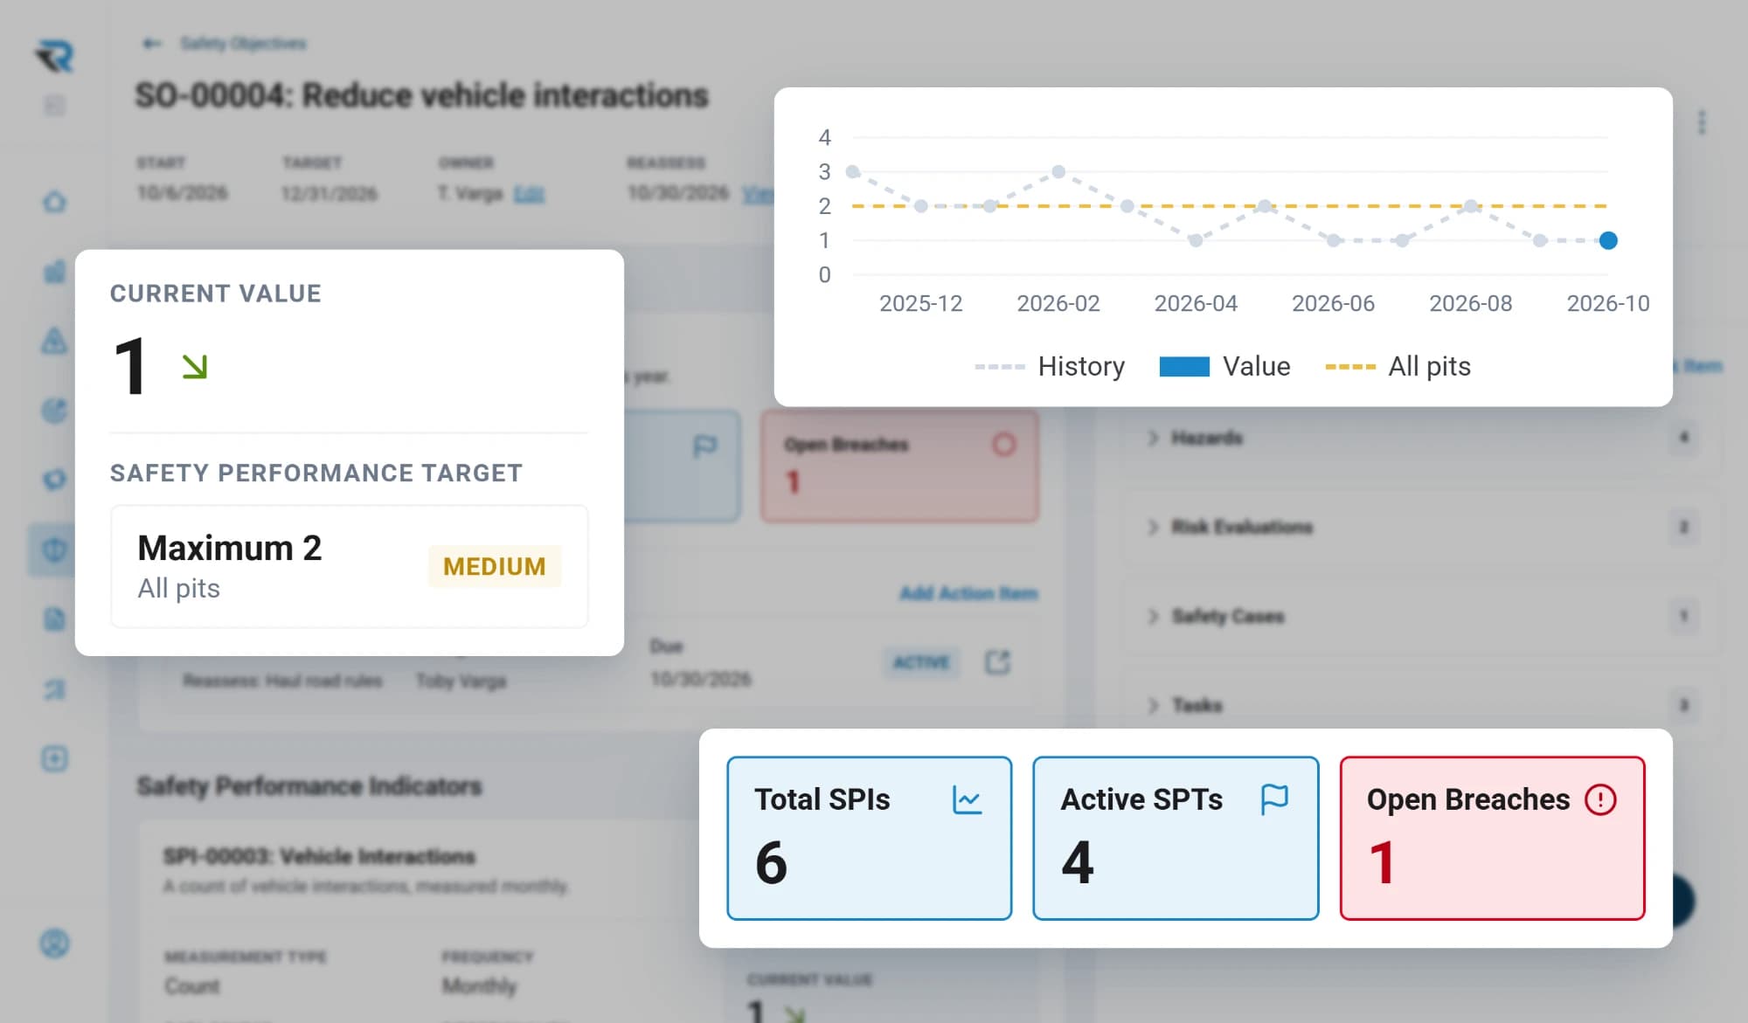Click the plus box sidebar icon

(54, 758)
